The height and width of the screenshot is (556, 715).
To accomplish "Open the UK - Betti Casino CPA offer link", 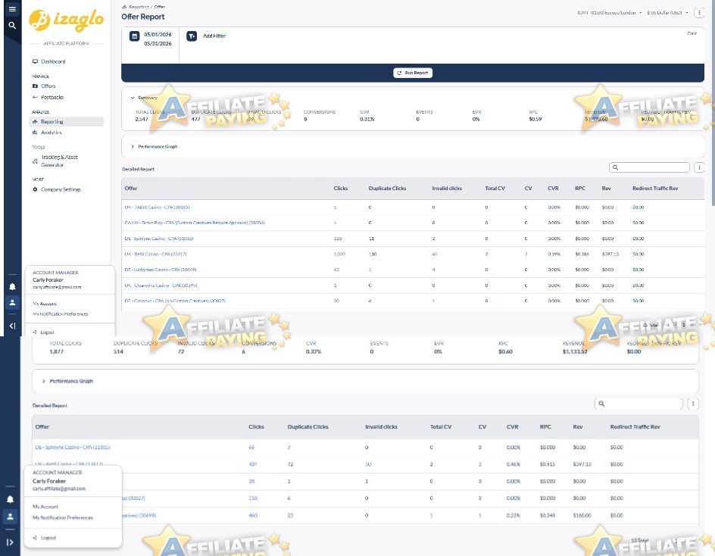I will coord(155,254).
